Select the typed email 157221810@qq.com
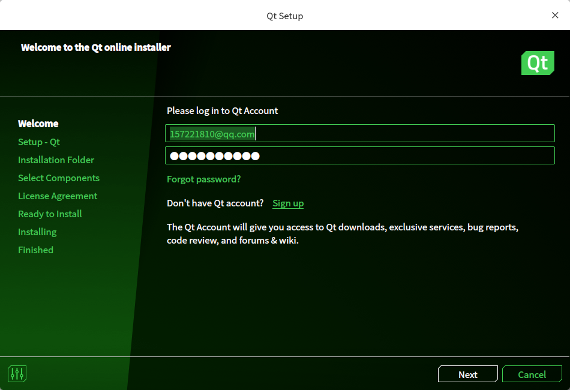Viewport: 570px width, 390px height. pos(211,134)
